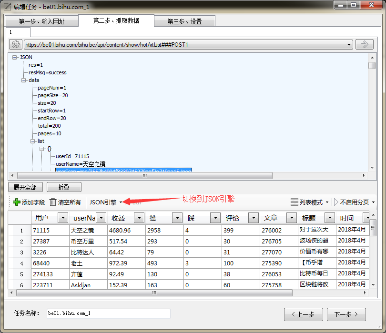Image resolution: width=386 pixels, height=333 pixels.
Task: Open the 收益 column dropdown arrow
Action: coord(139,218)
